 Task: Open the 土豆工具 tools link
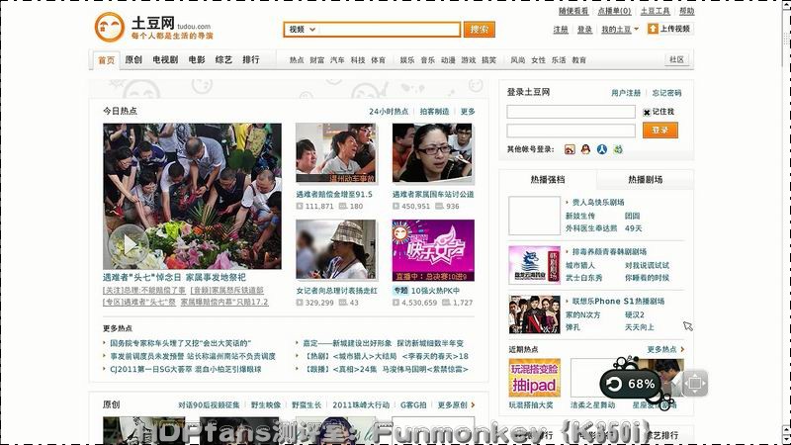[x=656, y=11]
